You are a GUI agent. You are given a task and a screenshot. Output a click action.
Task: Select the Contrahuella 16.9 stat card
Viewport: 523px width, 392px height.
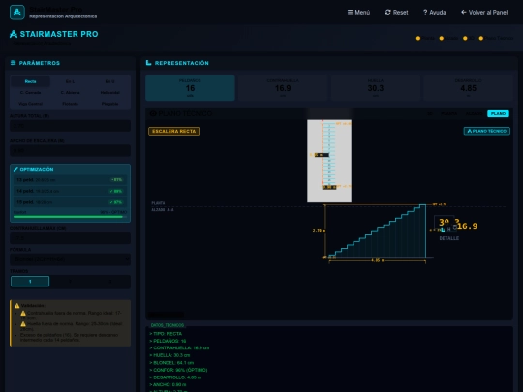283,88
